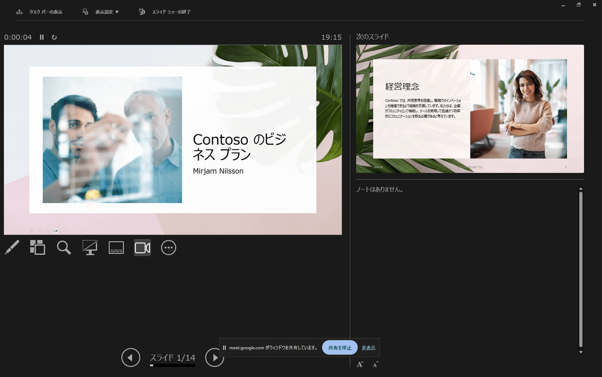Viewport: 602px width, 377px height.
Task: Go to the previous slide
Action: click(130, 357)
